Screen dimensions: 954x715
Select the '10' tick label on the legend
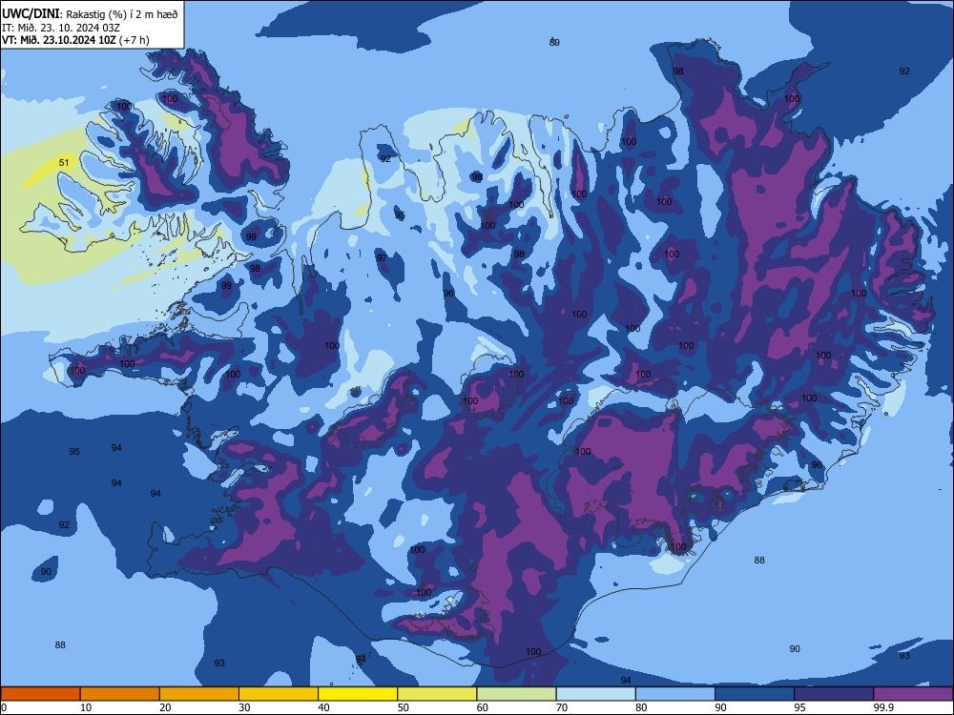pyautogui.click(x=86, y=707)
